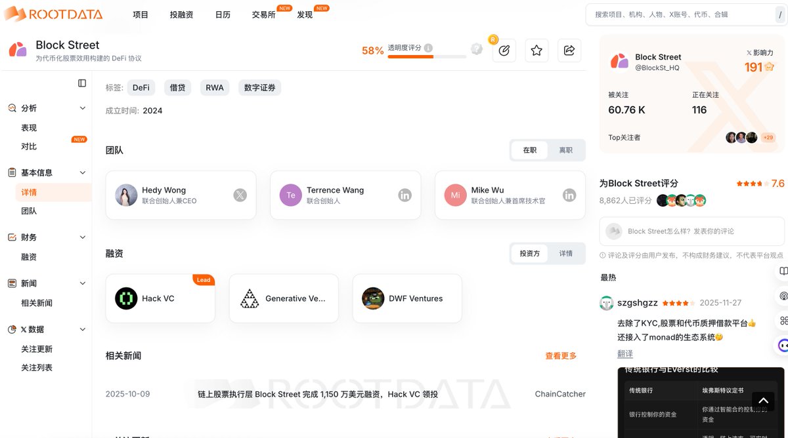Open the 发现 top menu
Image resolution: width=788 pixels, height=438 pixels.
[305, 14]
